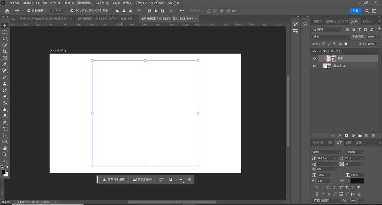The image size is (382, 205).
Task: Open the フィルター(T) menu
Action: pos(102,3)
